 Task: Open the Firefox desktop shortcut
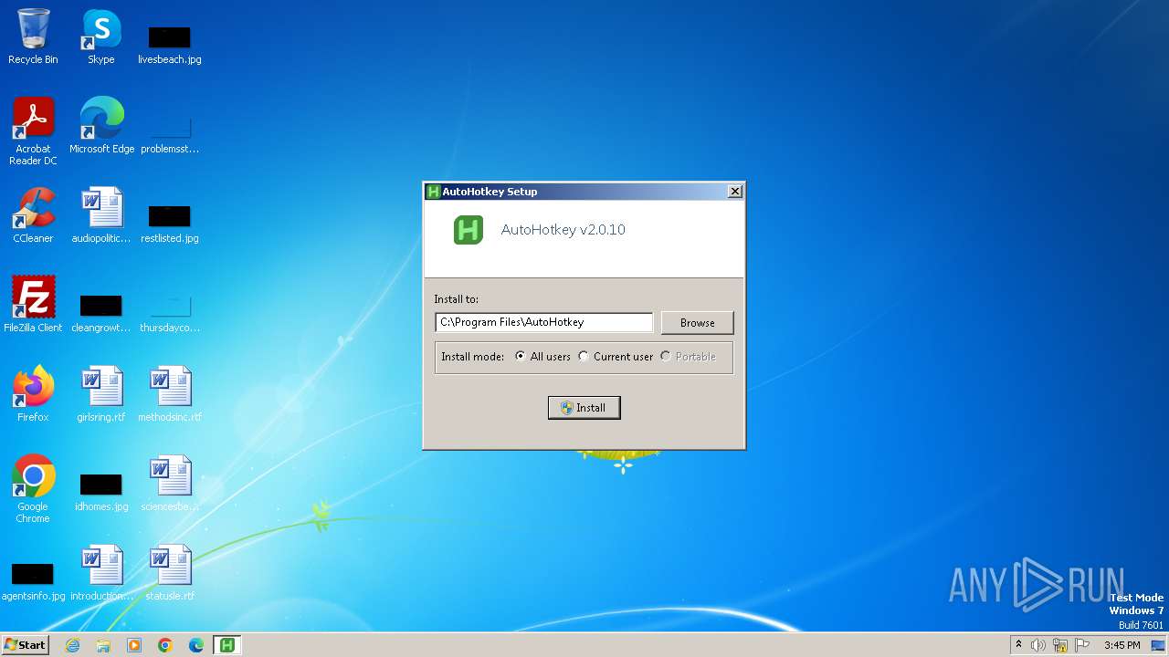point(33,394)
